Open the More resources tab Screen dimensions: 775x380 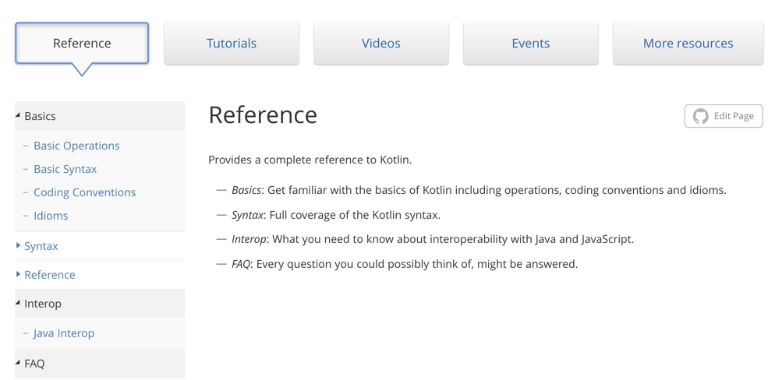(x=688, y=43)
